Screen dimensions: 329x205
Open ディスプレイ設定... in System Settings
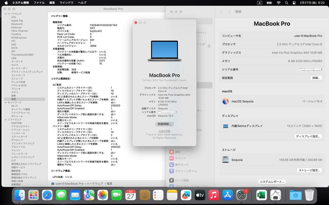click(308, 136)
